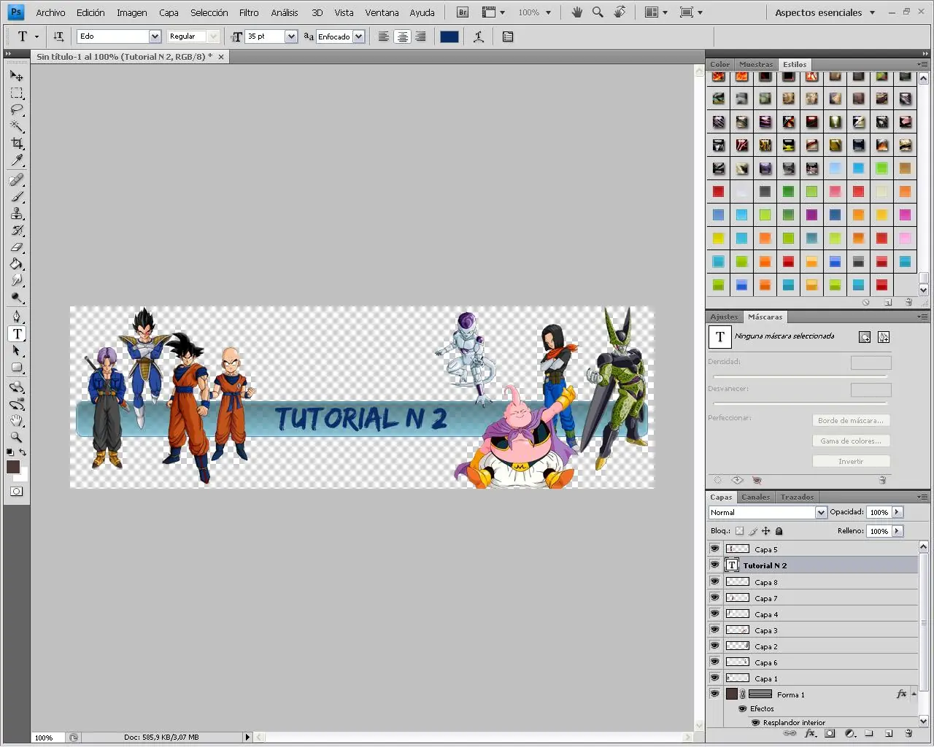The image size is (934, 747).
Task: Toggle visibility of Capa 2
Action: [715, 646]
